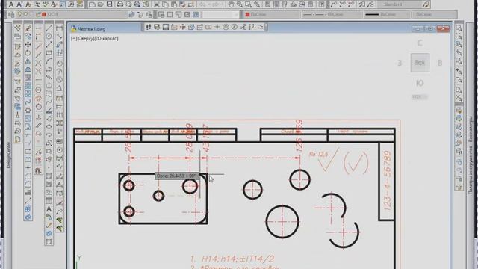Select the Erase tool in Modify toolbar
Screen dimensions: 478x269
point(28,28)
